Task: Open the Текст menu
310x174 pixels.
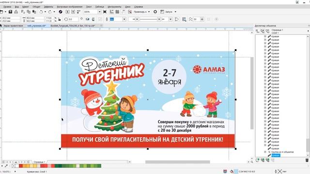Action: [x=89, y=7]
